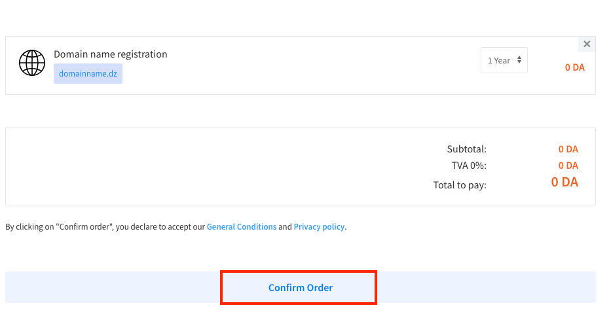Click the Subtotal 0 DA amount

coord(568,149)
